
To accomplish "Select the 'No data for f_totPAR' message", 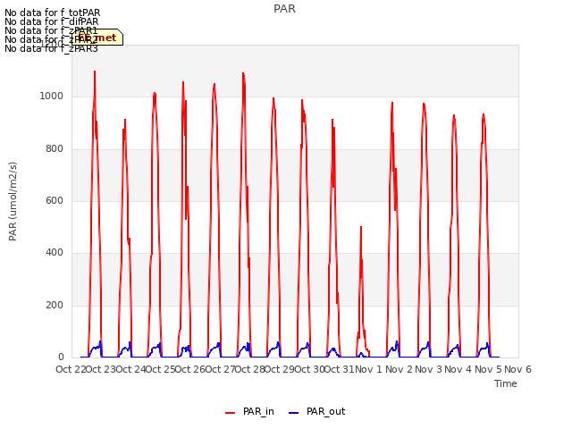I will pos(52,13).
